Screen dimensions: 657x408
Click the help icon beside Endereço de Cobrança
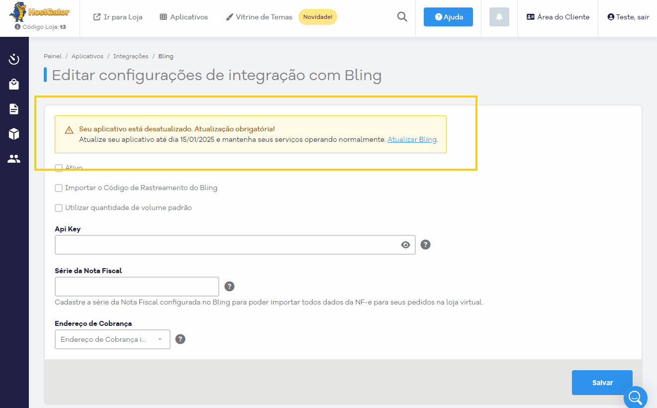click(181, 339)
